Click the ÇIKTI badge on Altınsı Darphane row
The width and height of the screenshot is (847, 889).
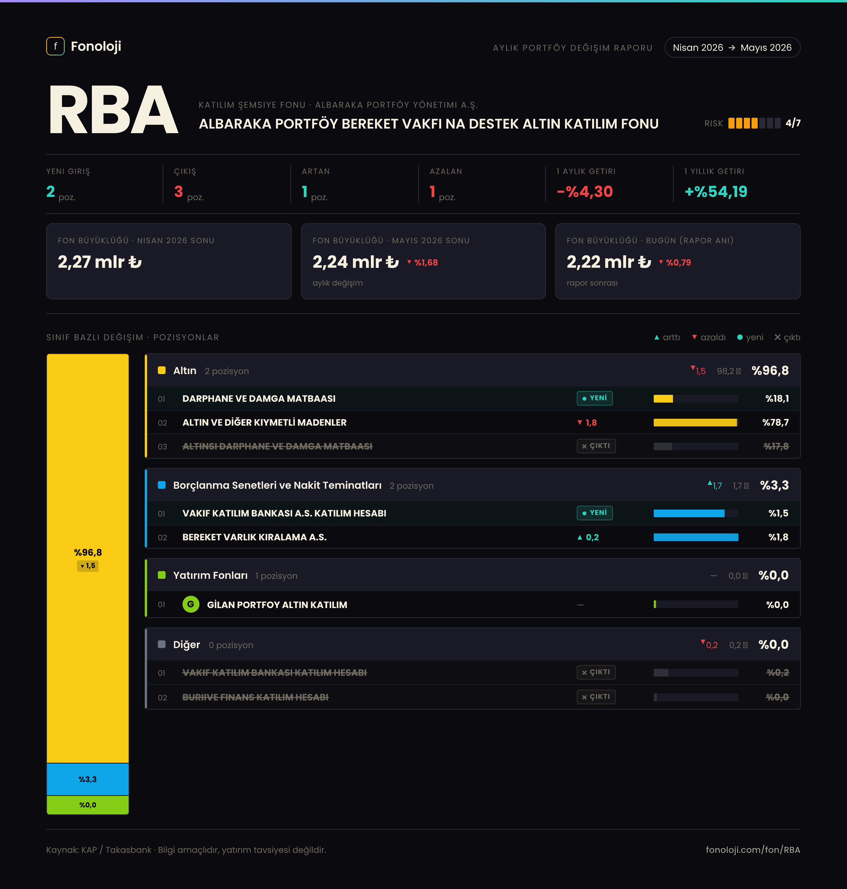596,446
